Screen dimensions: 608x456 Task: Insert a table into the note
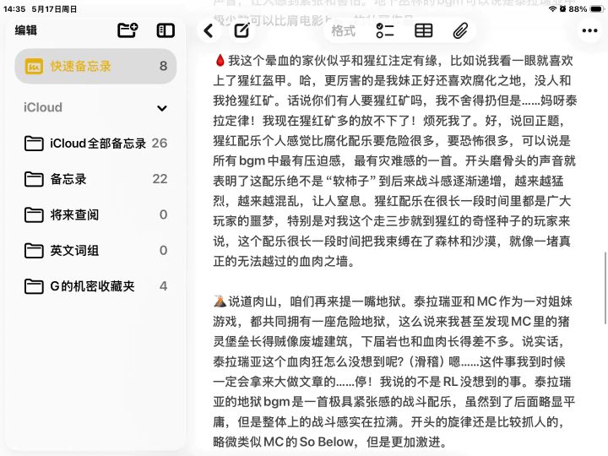click(423, 30)
